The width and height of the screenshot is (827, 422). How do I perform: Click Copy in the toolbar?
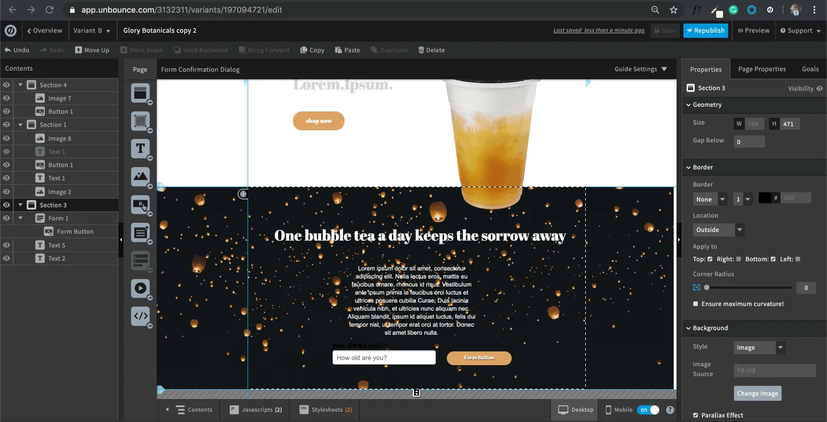click(x=312, y=50)
